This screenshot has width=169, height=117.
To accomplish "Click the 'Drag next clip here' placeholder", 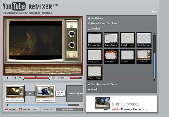I will (75, 93).
